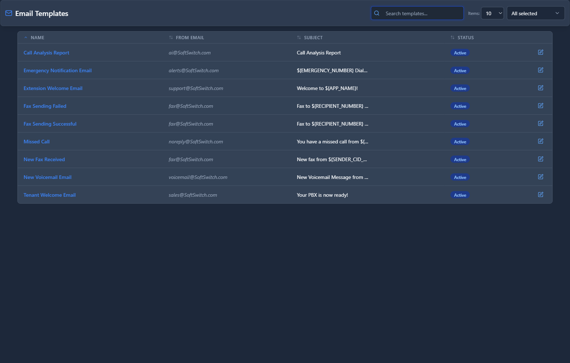Click ai@SoftSwitch.com from email cell

click(x=190, y=53)
